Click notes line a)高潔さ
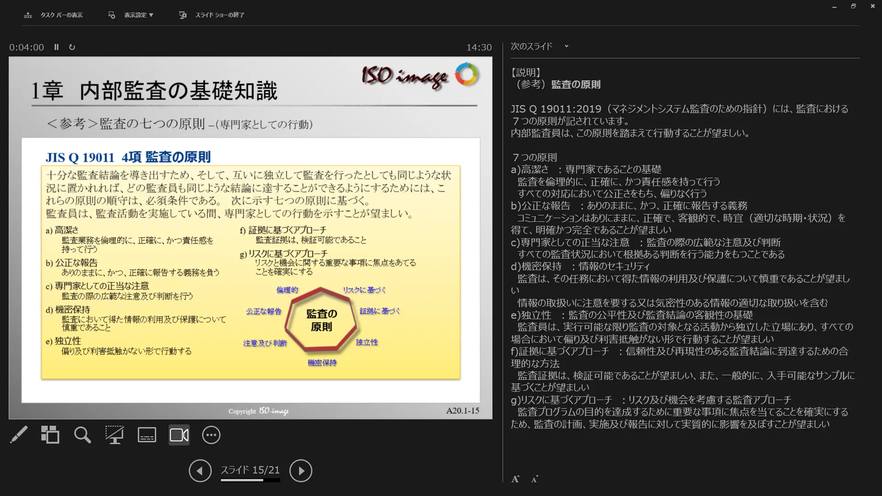This screenshot has height=496, width=882. pyautogui.click(x=586, y=169)
